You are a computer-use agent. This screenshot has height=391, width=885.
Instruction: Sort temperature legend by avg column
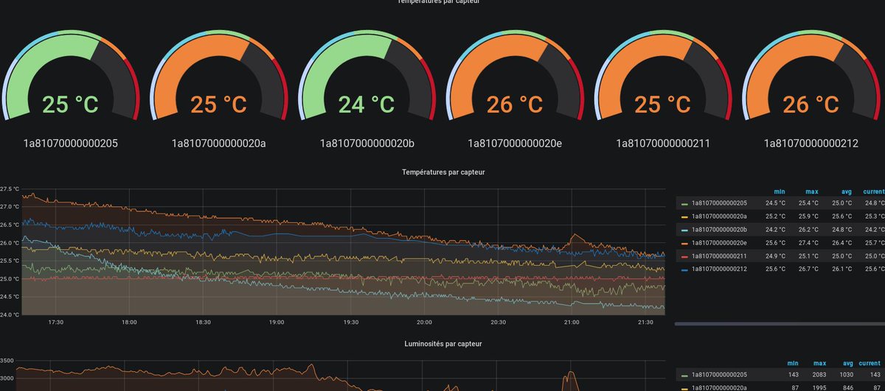click(846, 191)
